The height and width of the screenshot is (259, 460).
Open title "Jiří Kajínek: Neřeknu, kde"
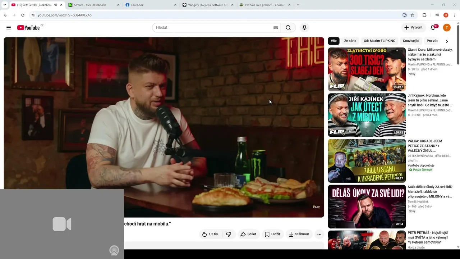(x=430, y=100)
